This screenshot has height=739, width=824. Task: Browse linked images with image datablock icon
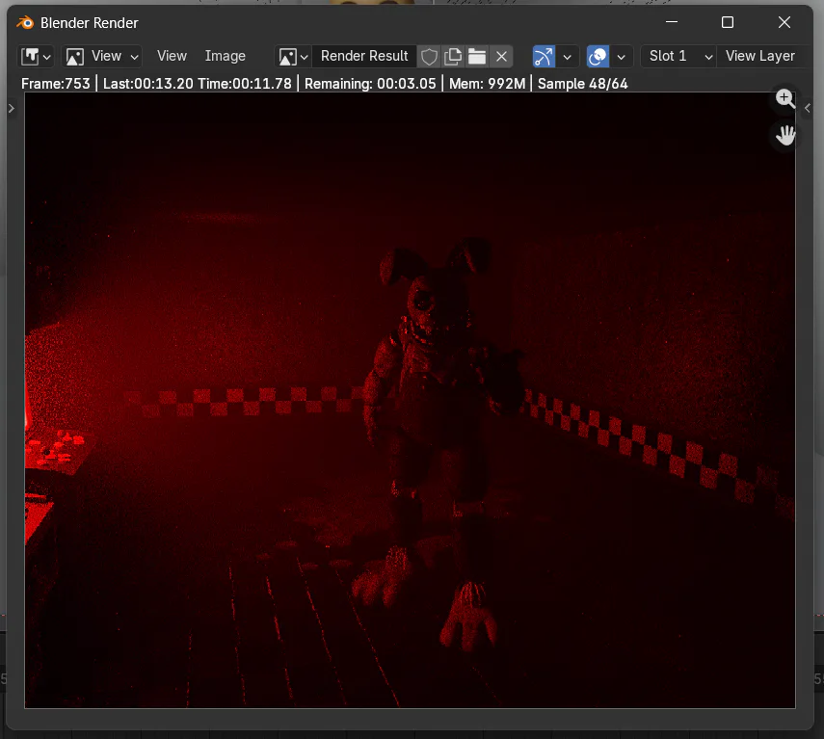click(293, 56)
